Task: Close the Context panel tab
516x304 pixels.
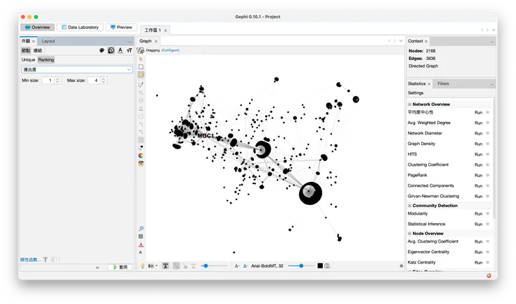Action: pos(426,41)
